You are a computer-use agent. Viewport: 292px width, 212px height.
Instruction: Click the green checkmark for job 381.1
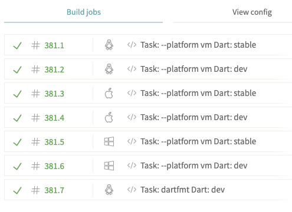point(17,45)
